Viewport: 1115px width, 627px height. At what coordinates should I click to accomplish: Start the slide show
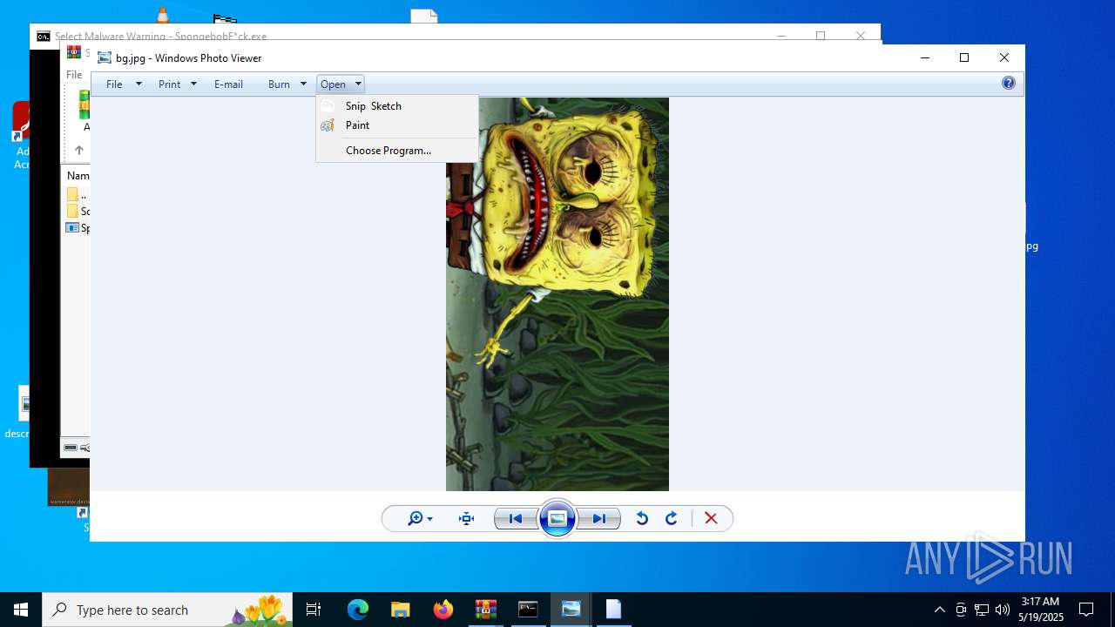pyautogui.click(x=557, y=519)
